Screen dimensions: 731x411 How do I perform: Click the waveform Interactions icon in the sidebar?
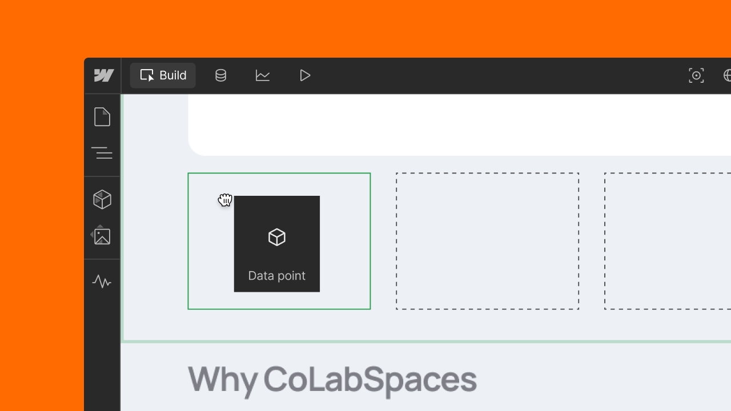102,281
